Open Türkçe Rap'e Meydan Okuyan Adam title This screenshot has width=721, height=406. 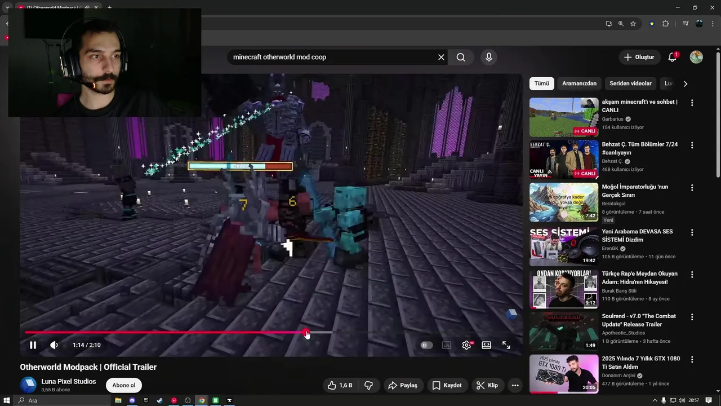tap(640, 277)
